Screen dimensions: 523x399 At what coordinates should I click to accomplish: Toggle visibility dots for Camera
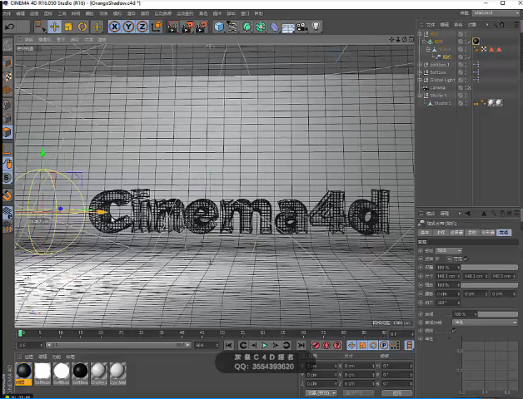click(x=466, y=87)
